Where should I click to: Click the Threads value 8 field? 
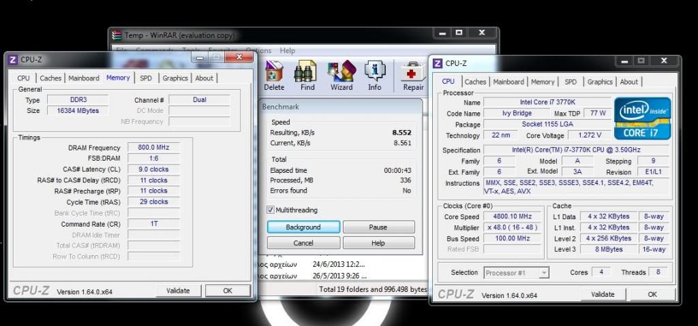(658, 272)
